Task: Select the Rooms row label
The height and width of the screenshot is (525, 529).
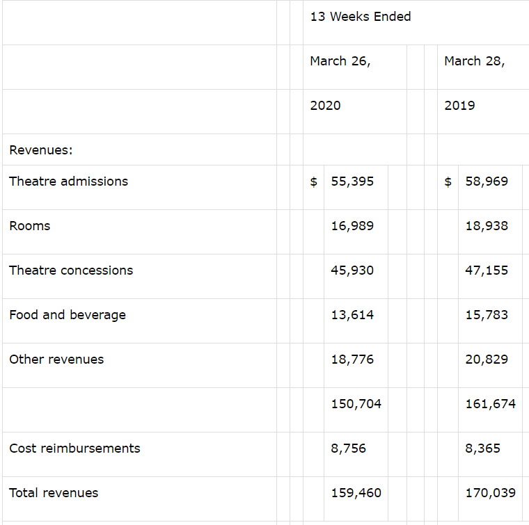Action: pyautogui.click(x=30, y=226)
